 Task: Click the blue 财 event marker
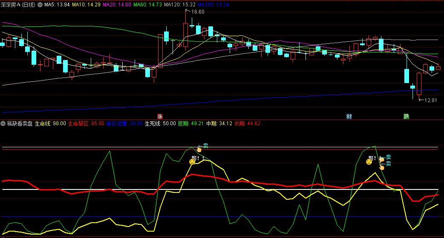(x=349, y=116)
